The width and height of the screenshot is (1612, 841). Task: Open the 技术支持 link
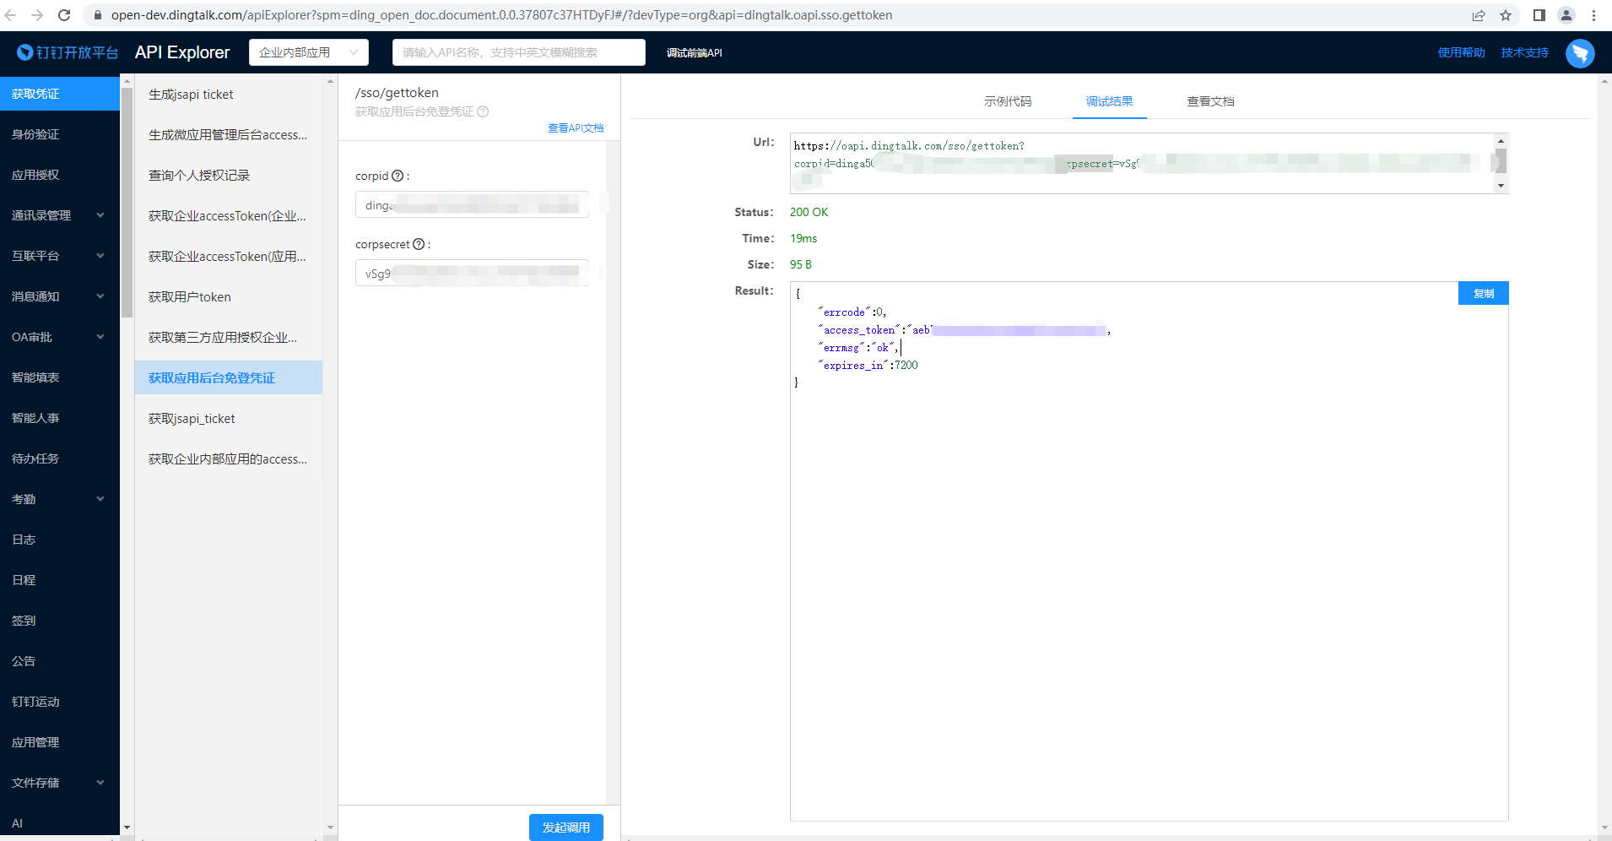[x=1524, y=52]
